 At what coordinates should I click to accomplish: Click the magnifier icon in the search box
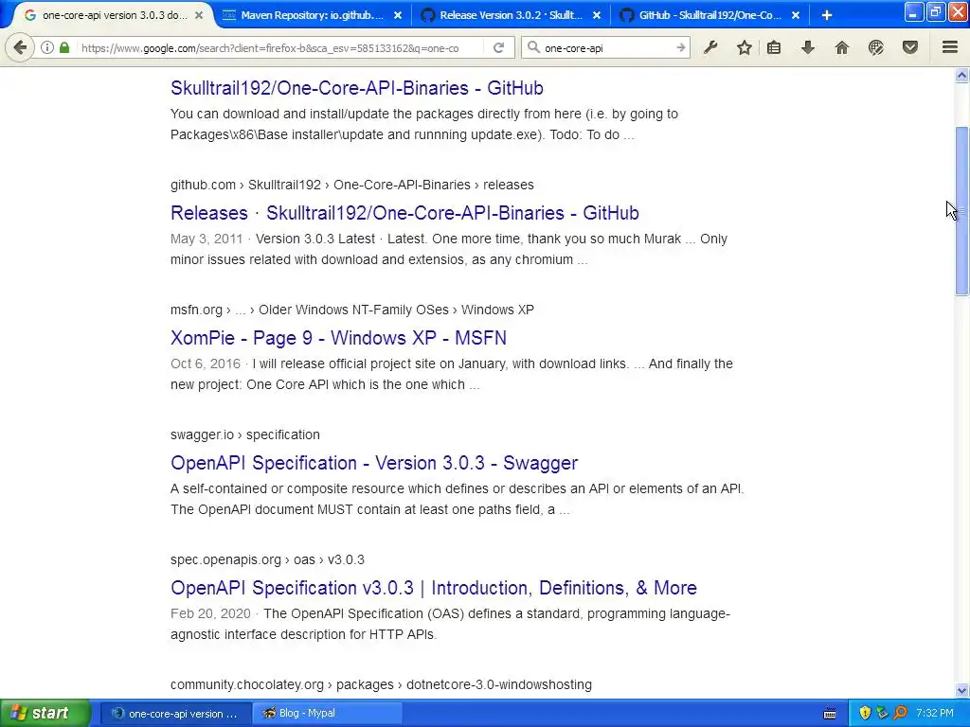pos(533,47)
